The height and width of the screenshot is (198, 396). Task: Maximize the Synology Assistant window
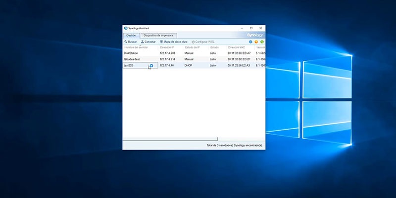(251, 28)
